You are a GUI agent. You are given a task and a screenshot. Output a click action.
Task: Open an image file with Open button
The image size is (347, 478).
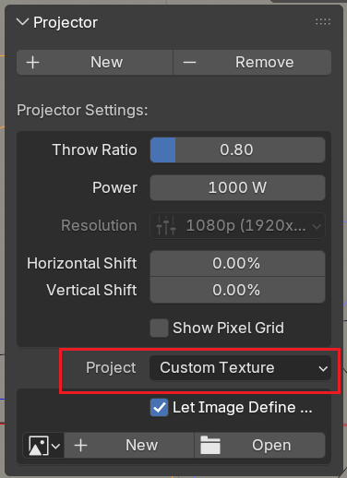[x=259, y=446]
